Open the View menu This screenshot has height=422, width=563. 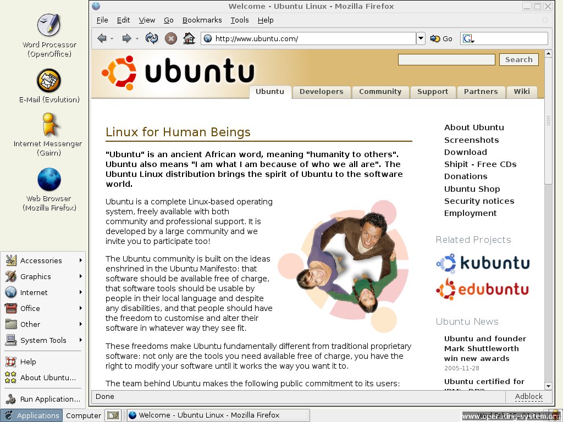[x=147, y=20]
